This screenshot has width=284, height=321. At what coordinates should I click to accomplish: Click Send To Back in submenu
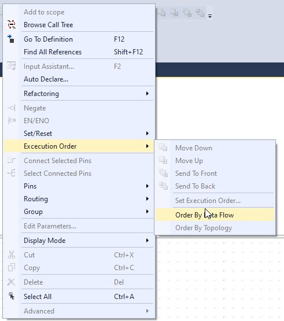[x=215, y=186]
